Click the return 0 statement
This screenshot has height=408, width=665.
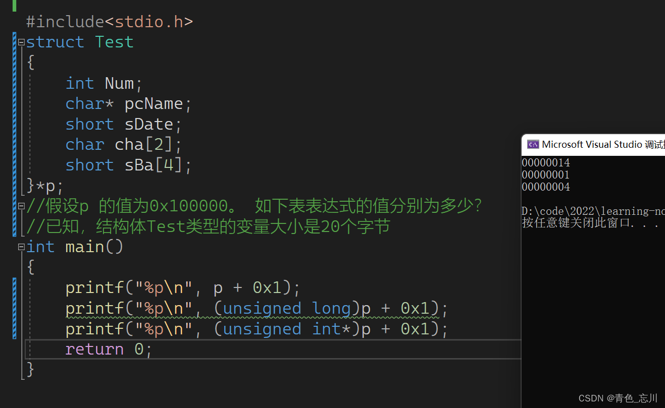click(x=108, y=349)
